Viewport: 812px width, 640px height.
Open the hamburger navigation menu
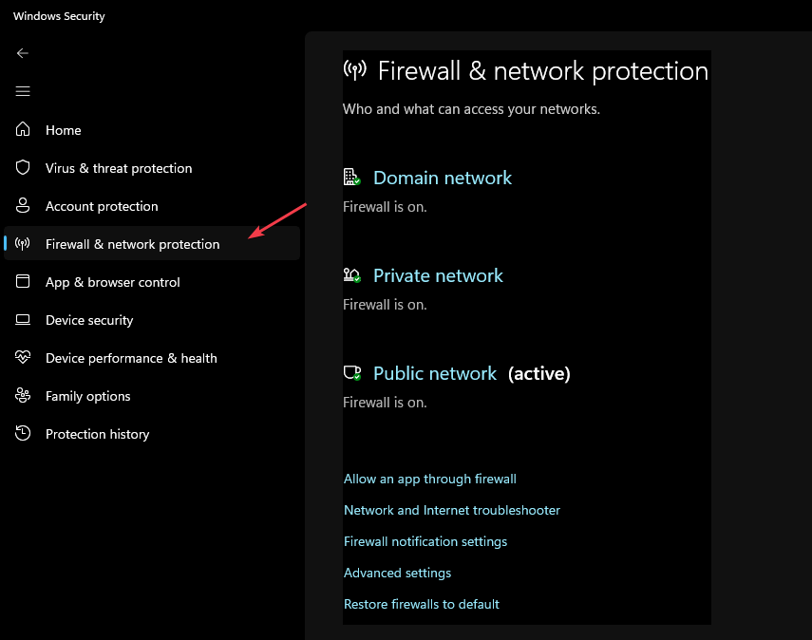22,92
